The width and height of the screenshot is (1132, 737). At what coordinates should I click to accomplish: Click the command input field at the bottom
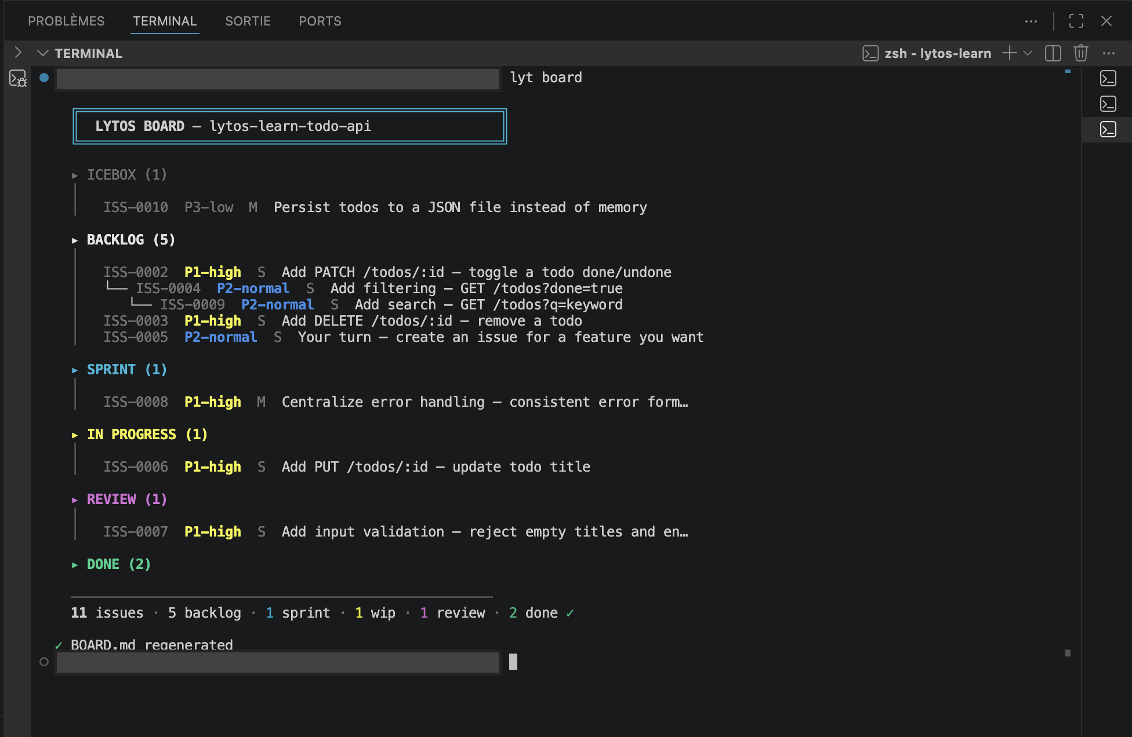click(x=277, y=662)
